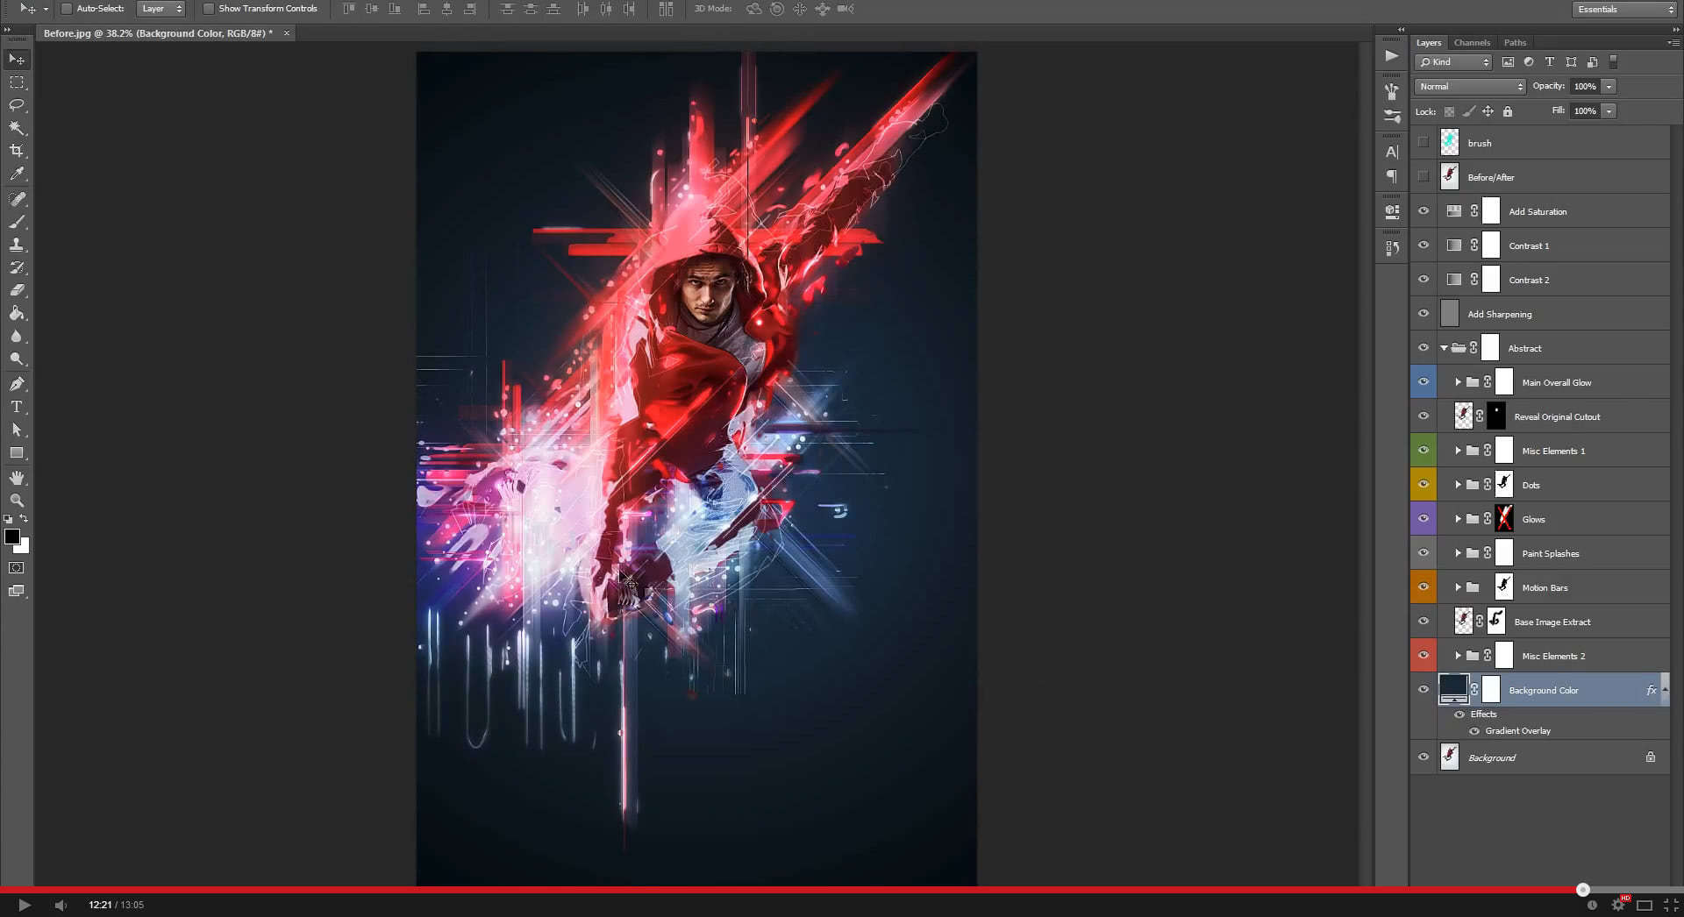Select the Rectangular Marquee tool
The height and width of the screenshot is (917, 1684).
17,82
